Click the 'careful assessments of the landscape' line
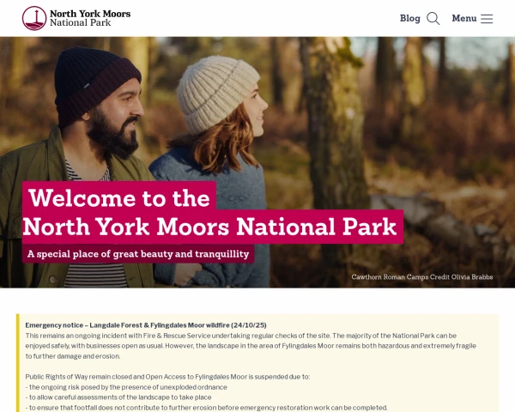This screenshot has width=515, height=412. (118, 397)
